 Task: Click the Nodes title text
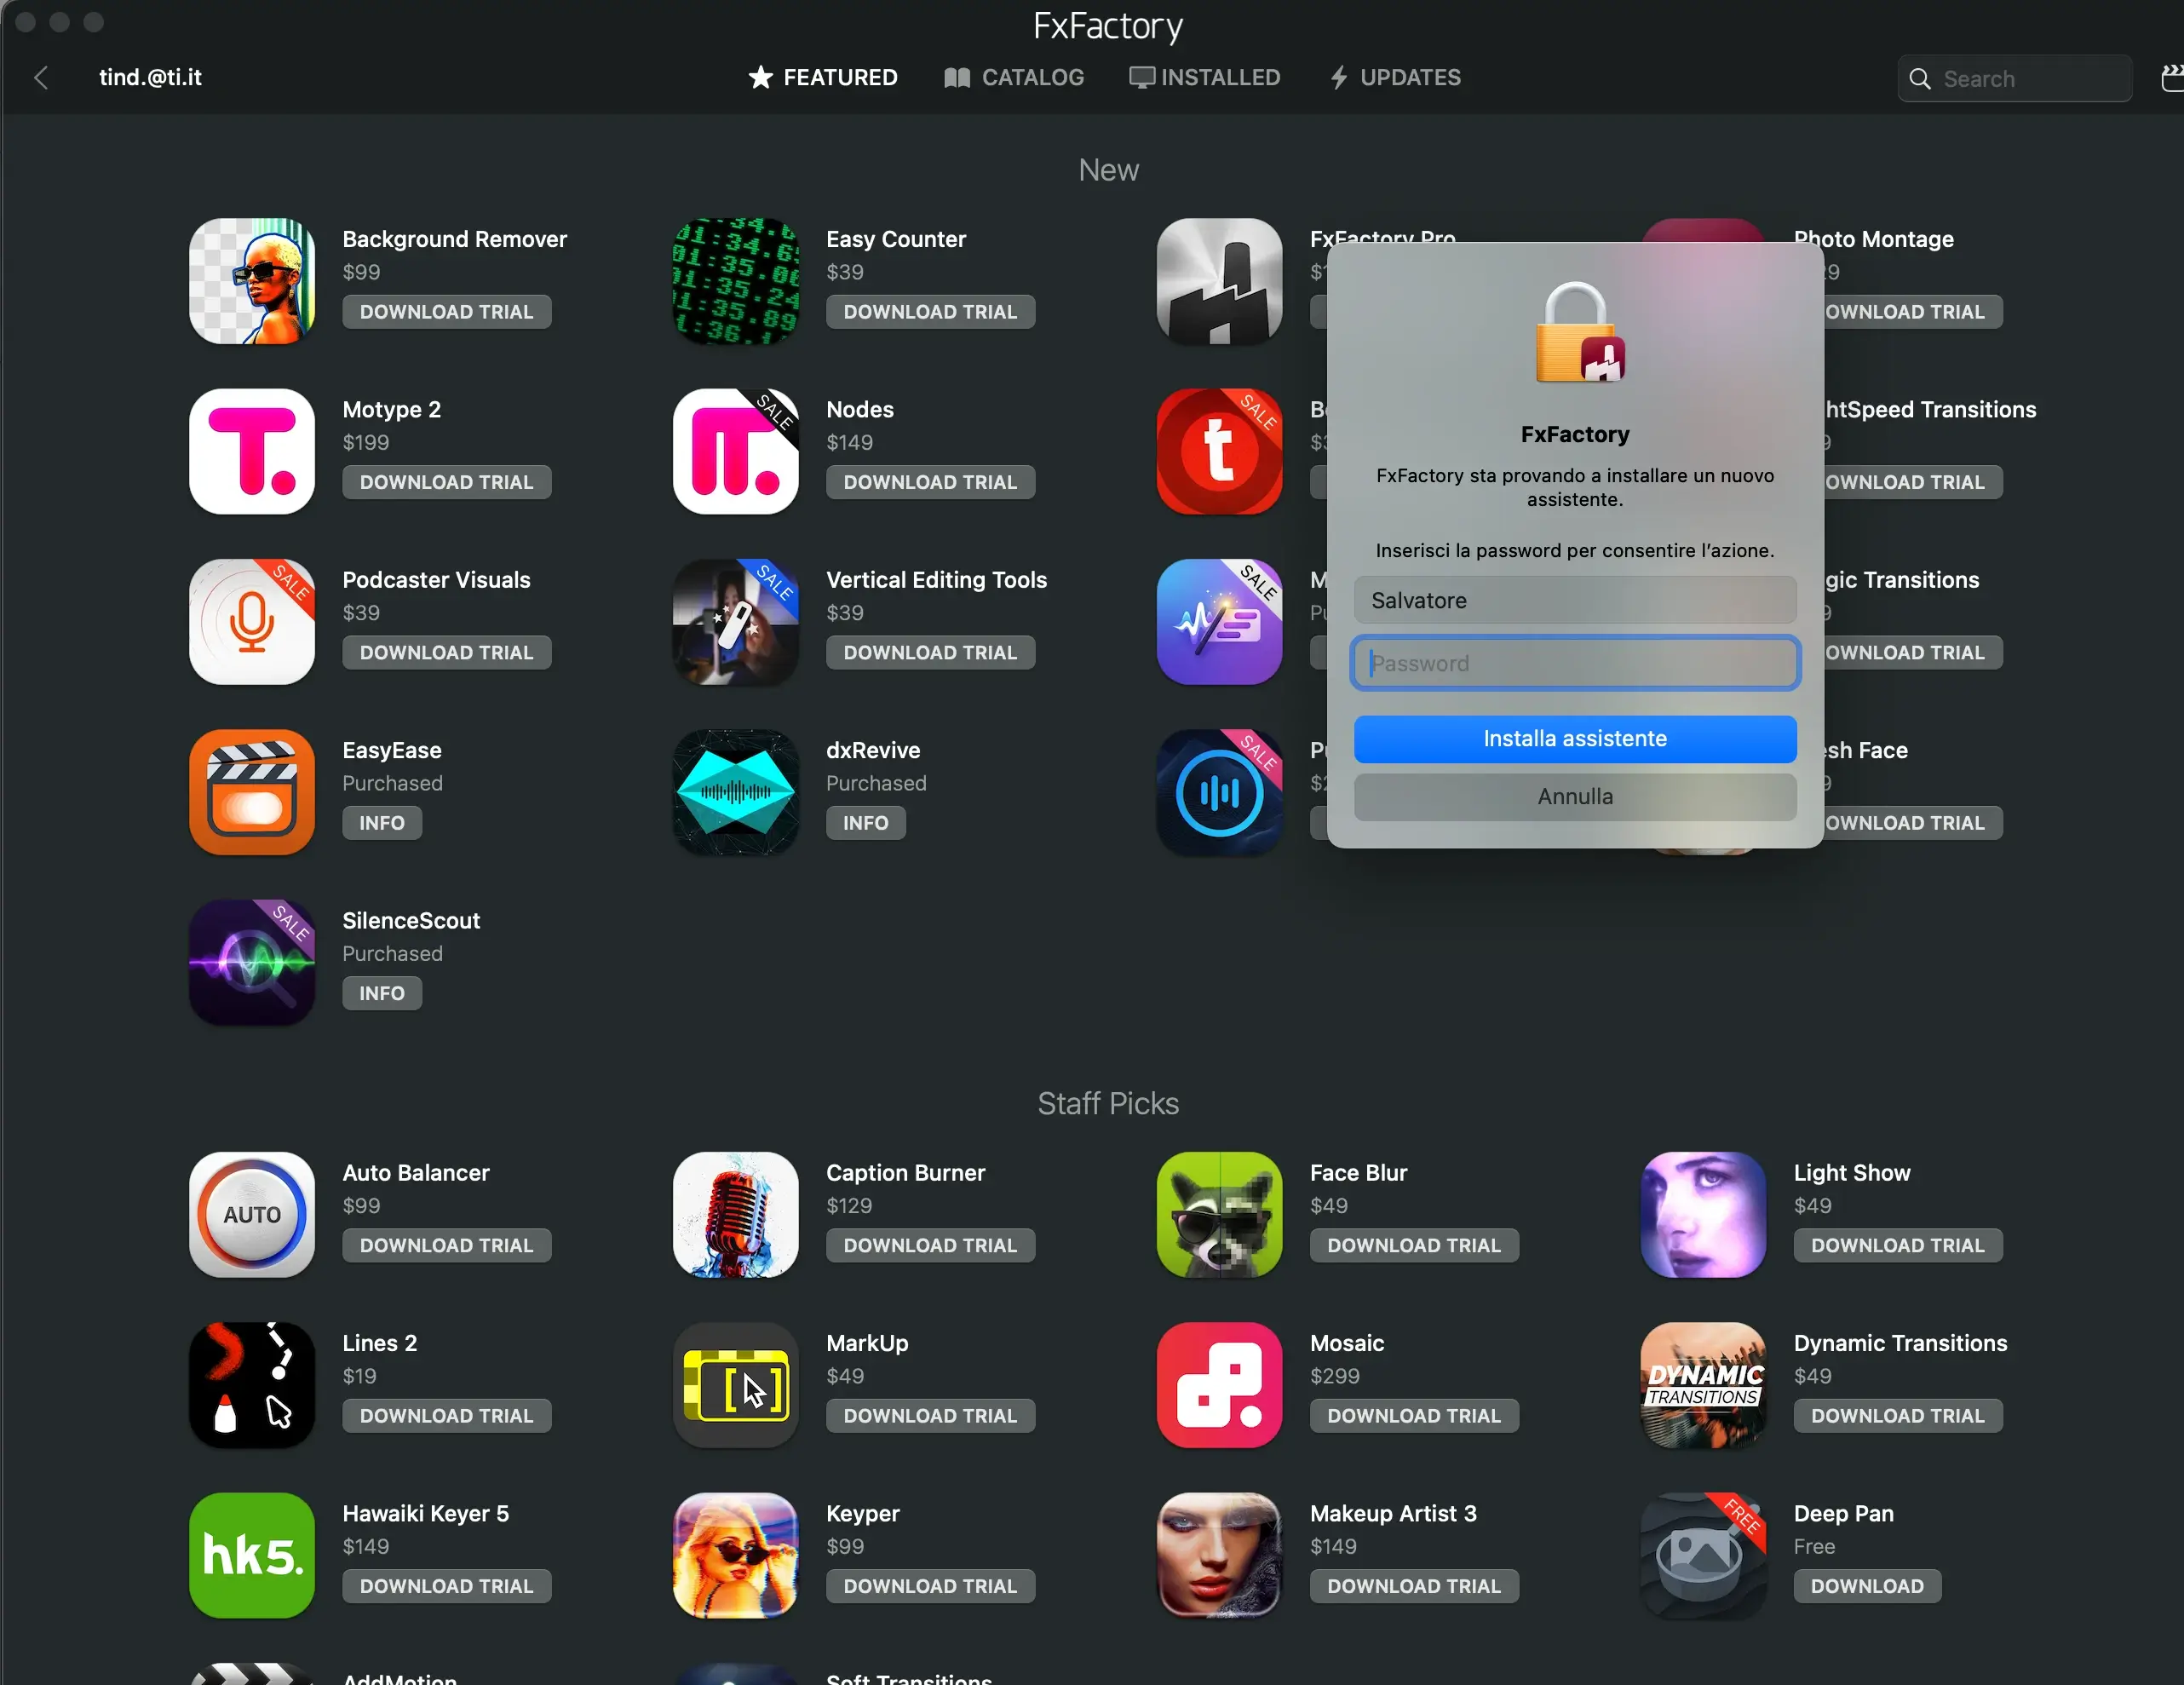pyautogui.click(x=860, y=410)
